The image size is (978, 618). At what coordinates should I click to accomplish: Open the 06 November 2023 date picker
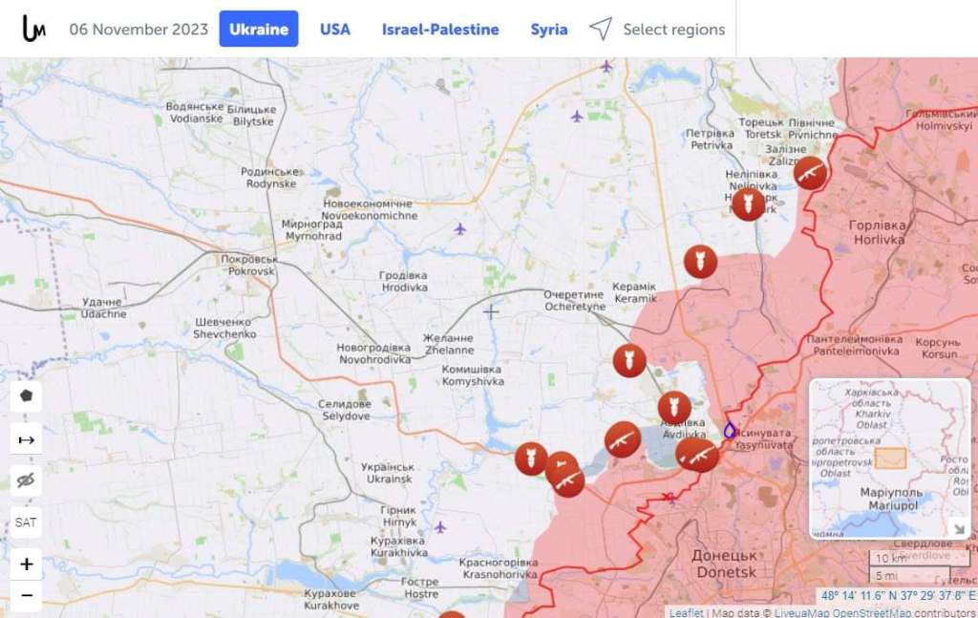click(138, 30)
